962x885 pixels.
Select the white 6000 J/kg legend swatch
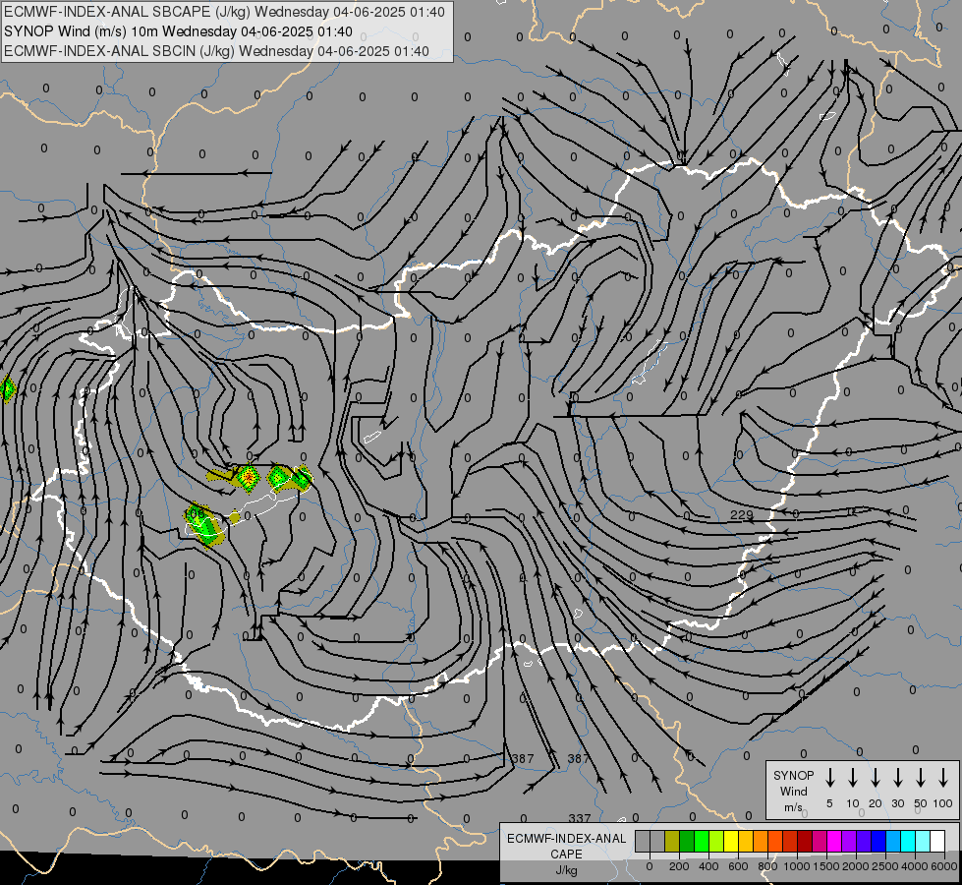point(937,841)
